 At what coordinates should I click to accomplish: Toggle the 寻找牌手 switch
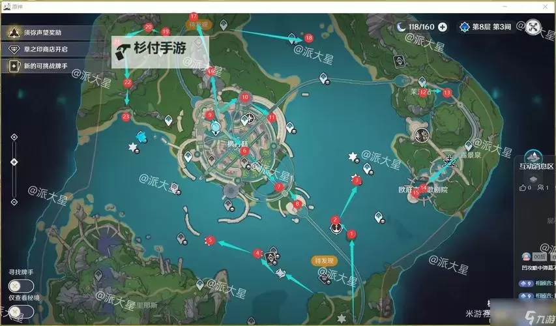pyautogui.click(x=21, y=286)
